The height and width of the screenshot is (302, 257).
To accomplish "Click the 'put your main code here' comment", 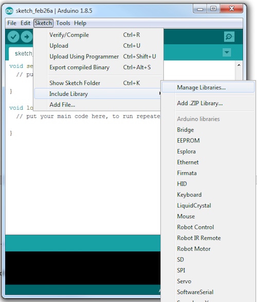I will (88, 116).
